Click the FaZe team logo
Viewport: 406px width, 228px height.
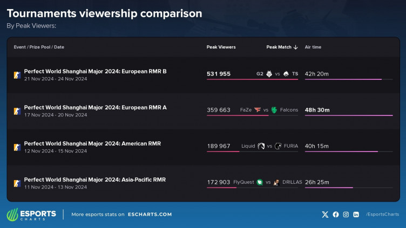pyautogui.click(x=258, y=110)
